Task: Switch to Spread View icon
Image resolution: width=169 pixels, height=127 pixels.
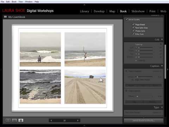Action: point(14,120)
